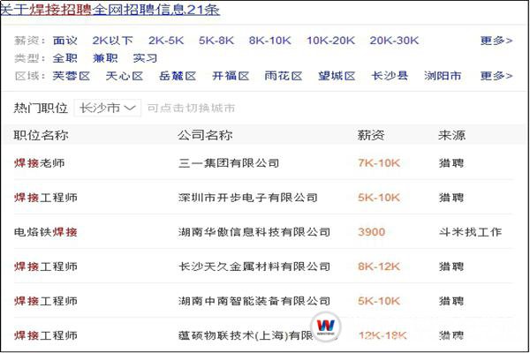Click company 三一集团有限公司
Viewport: 530px width, 353px height.
click(x=228, y=163)
